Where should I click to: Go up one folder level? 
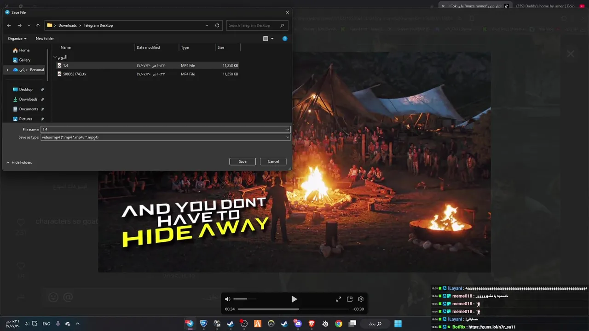(x=38, y=25)
